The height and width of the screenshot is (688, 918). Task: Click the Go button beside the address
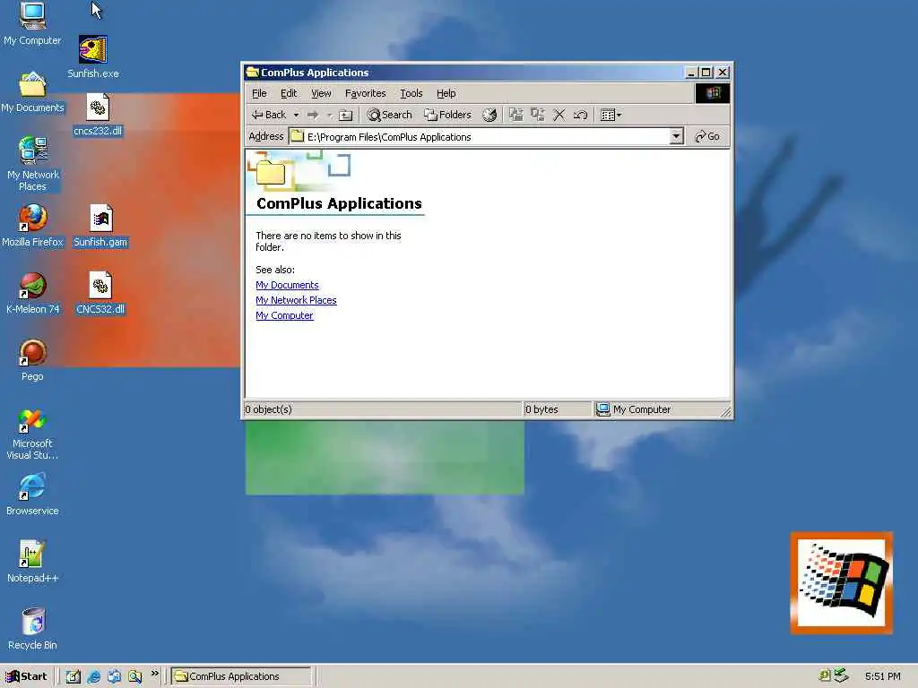click(706, 136)
